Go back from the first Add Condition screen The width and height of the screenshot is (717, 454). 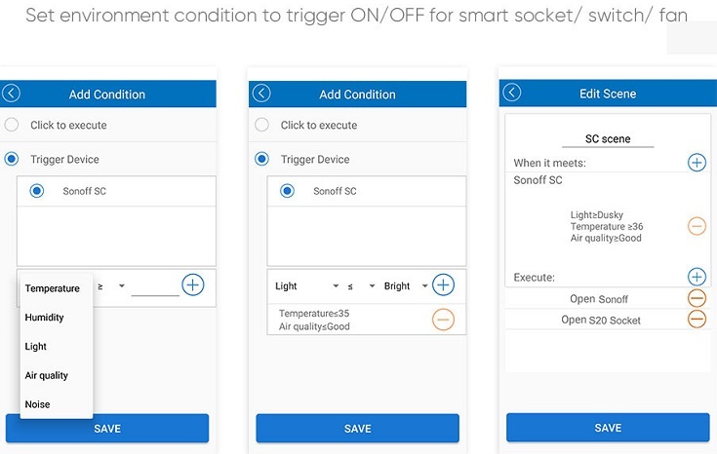(x=12, y=94)
